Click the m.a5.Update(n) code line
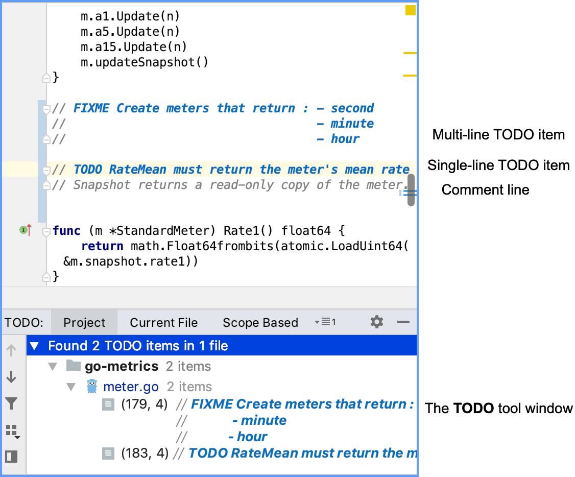Image resolution: width=575 pixels, height=477 pixels. [130, 32]
